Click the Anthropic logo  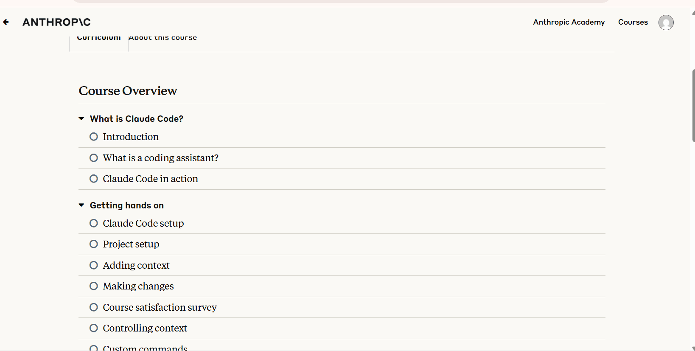coord(56,22)
